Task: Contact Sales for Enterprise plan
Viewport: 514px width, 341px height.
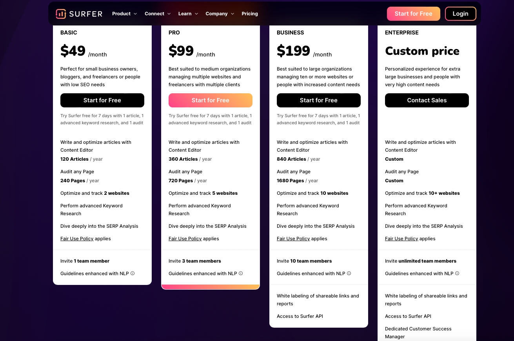Action: (427, 100)
